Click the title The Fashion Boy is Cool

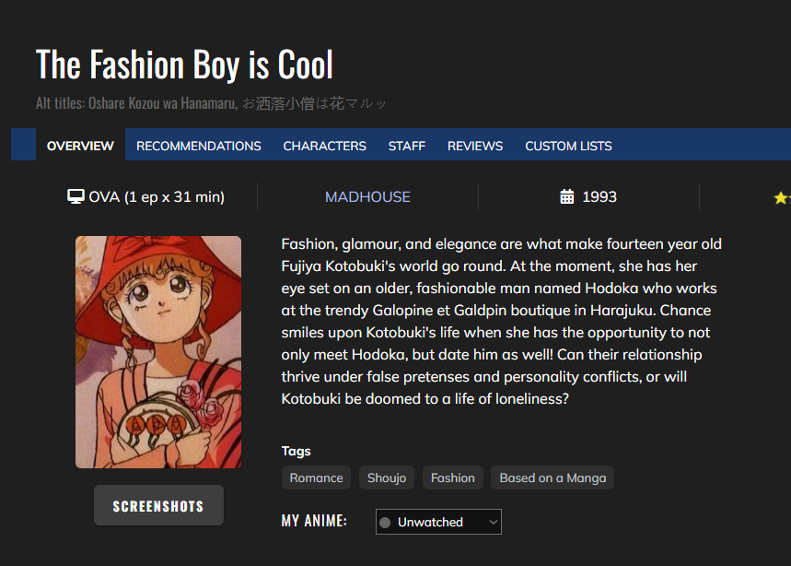coord(184,65)
